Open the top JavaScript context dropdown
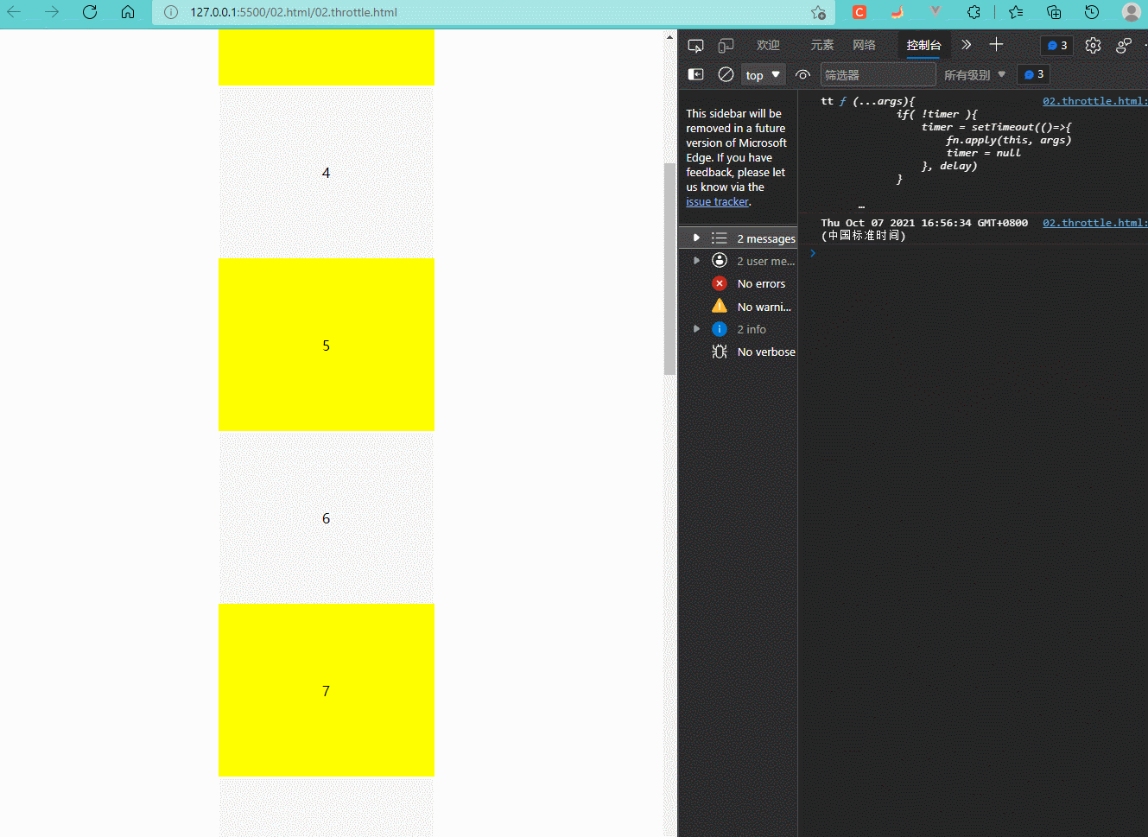 (763, 75)
